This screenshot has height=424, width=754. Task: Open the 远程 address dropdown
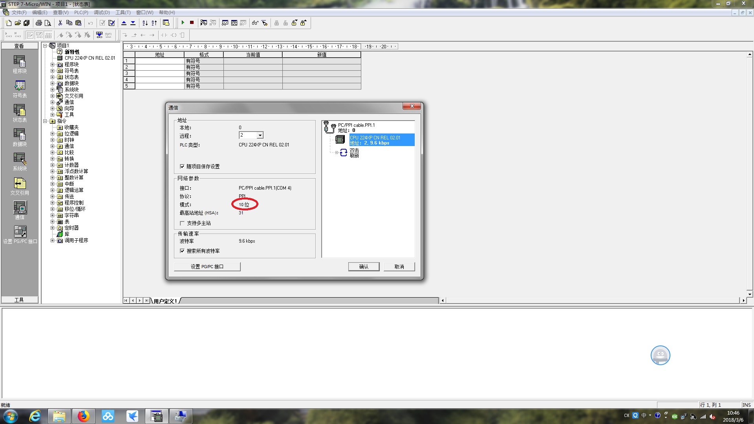click(260, 135)
